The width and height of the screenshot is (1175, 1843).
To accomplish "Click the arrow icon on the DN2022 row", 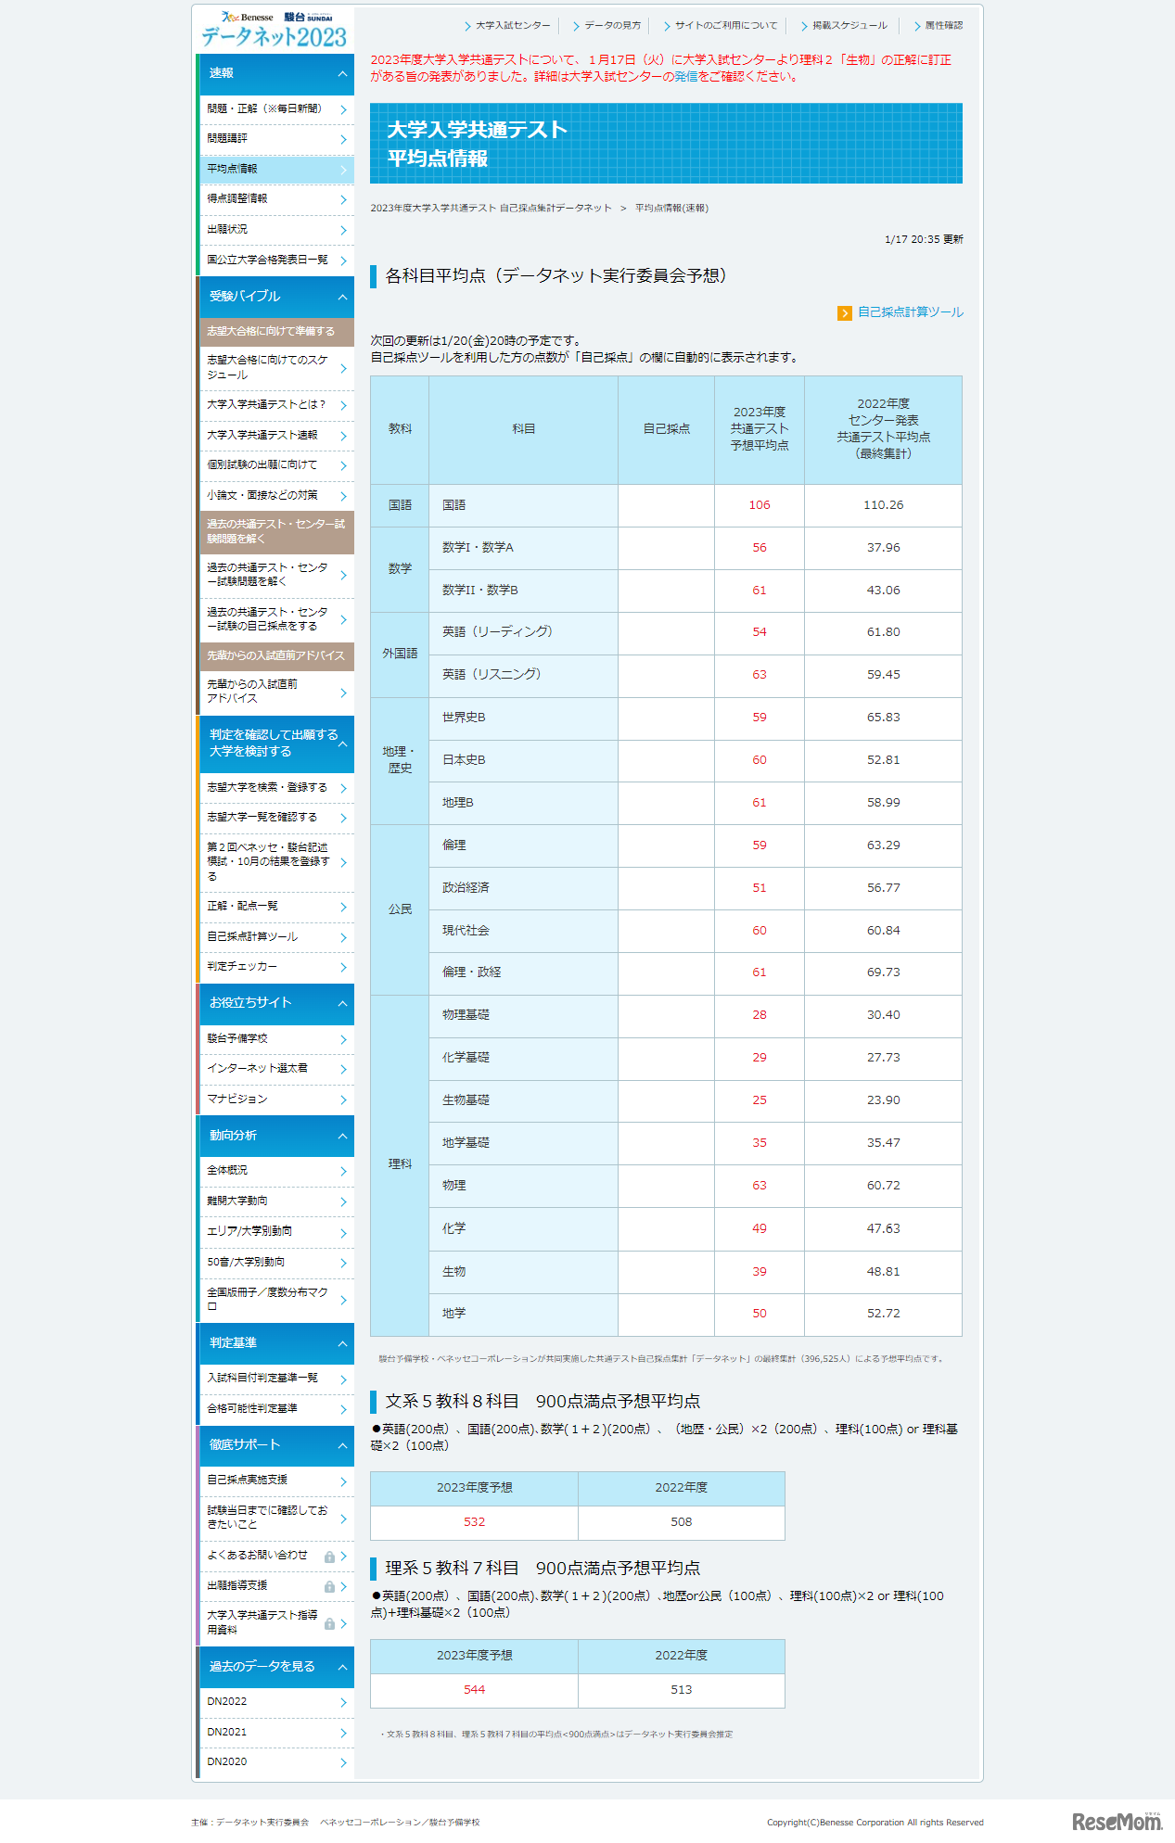I will pyautogui.click(x=343, y=1702).
